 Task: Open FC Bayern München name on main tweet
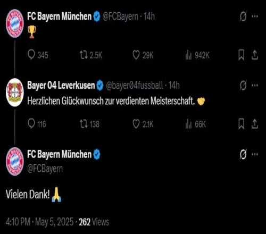[x=59, y=154]
